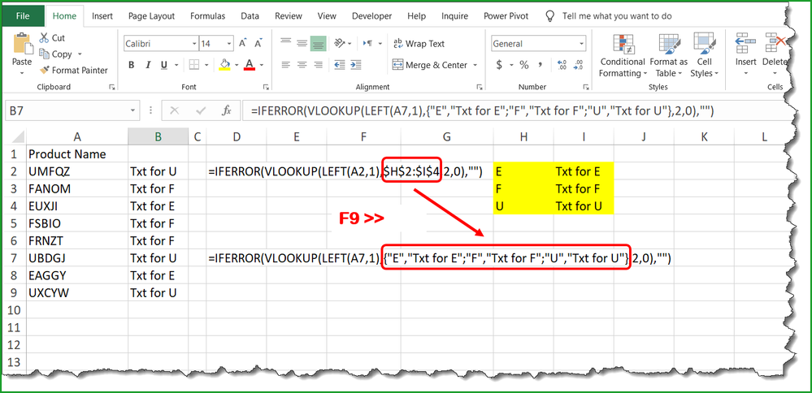The image size is (812, 393).
Task: Increase indent in Alignment group
Action: (x=356, y=65)
